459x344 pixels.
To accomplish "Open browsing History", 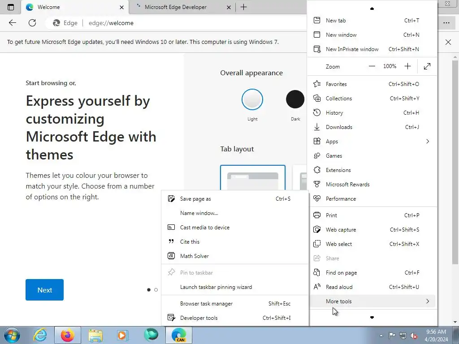I will coord(372,113).
